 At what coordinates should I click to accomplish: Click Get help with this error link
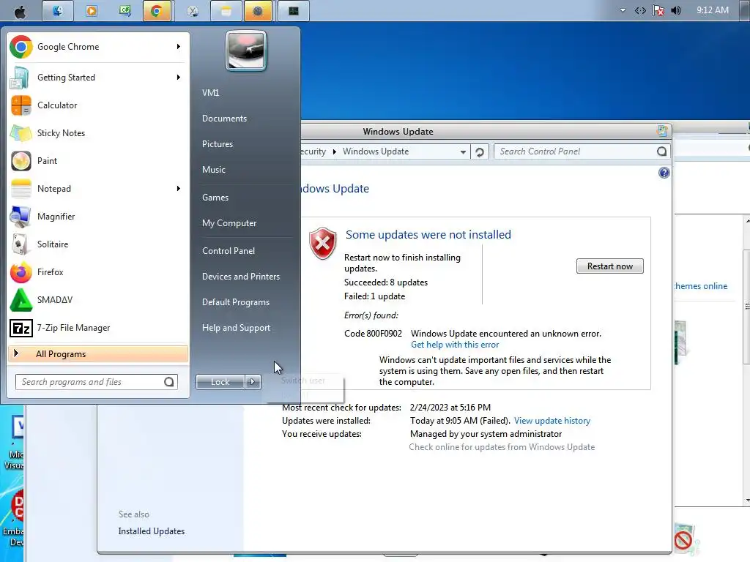click(x=455, y=345)
